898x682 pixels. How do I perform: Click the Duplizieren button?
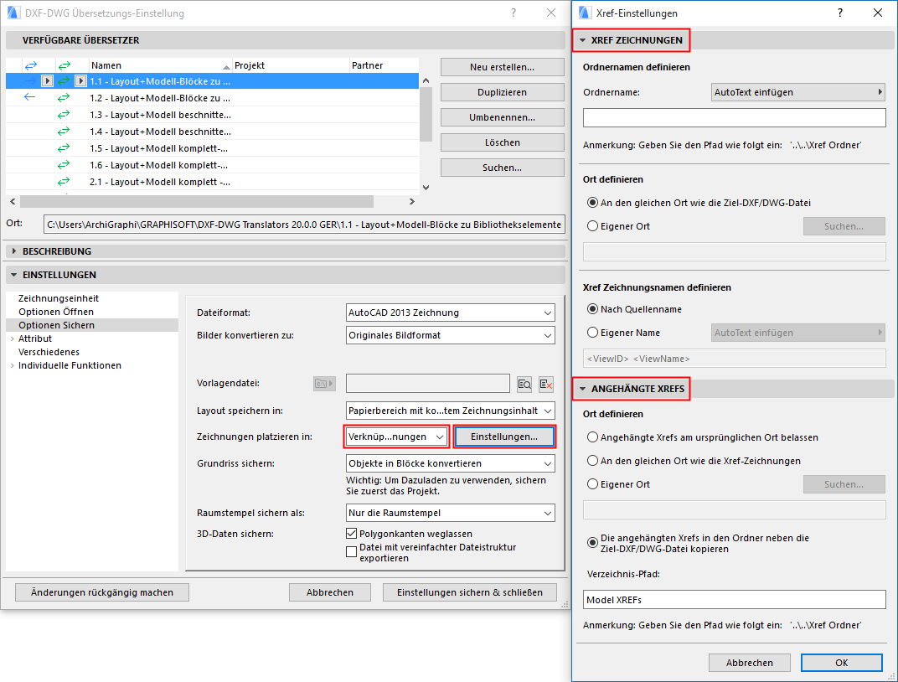pyautogui.click(x=503, y=92)
